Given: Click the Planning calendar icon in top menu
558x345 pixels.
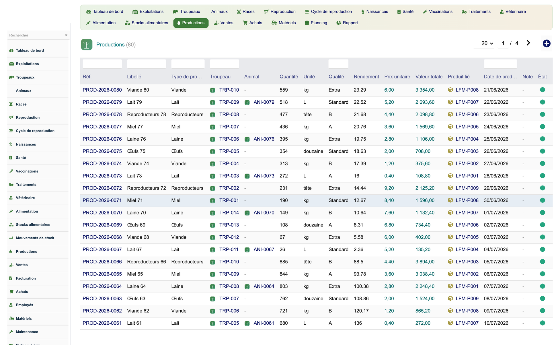Looking at the screenshot, I should [x=307, y=23].
